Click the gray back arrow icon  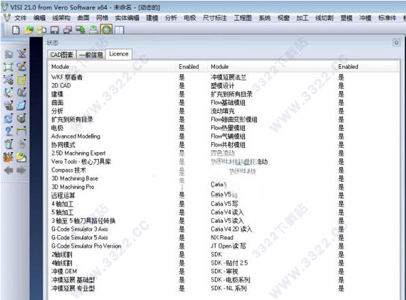pyautogui.click(x=9, y=170)
